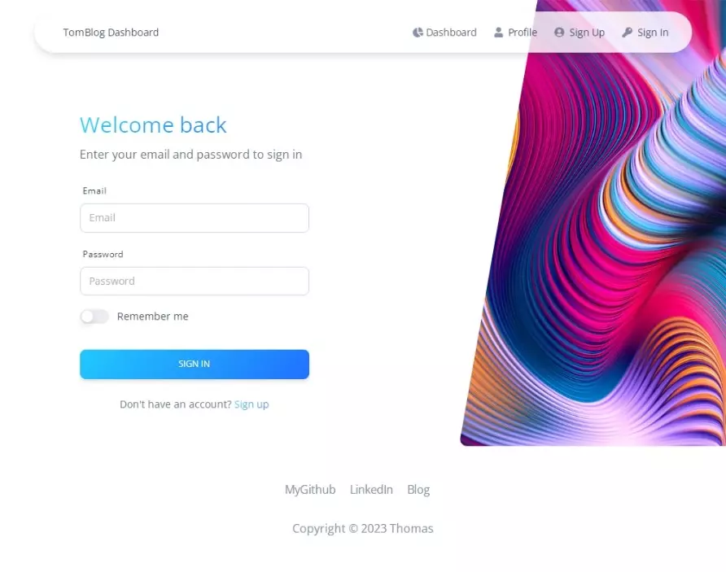726x572 pixels.
Task: Click the Welcome back heading
Action: (153, 125)
